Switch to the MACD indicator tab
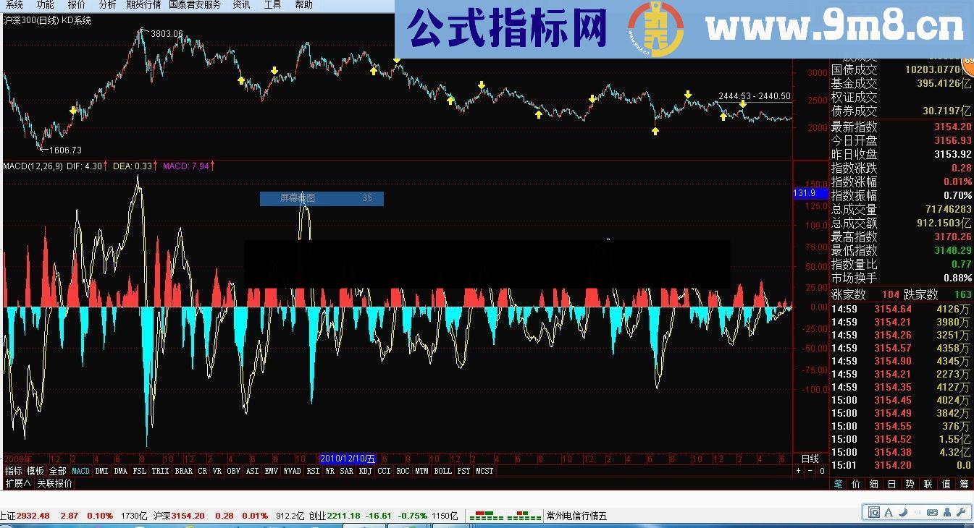 [80, 471]
